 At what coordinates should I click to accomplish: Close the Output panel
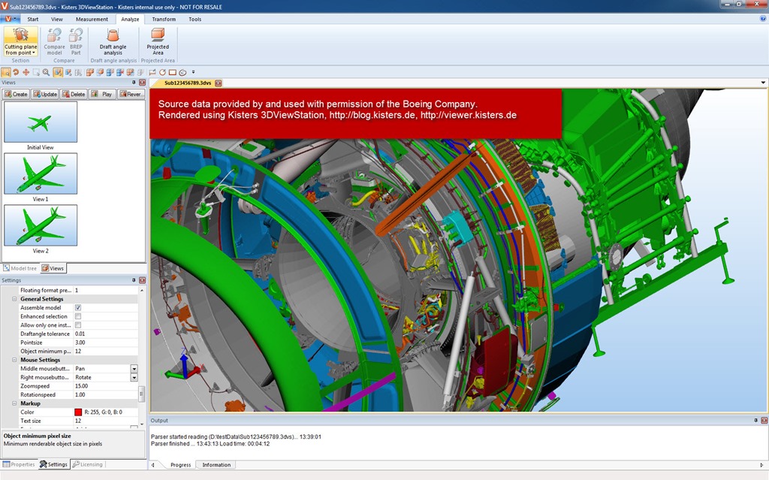click(x=764, y=421)
